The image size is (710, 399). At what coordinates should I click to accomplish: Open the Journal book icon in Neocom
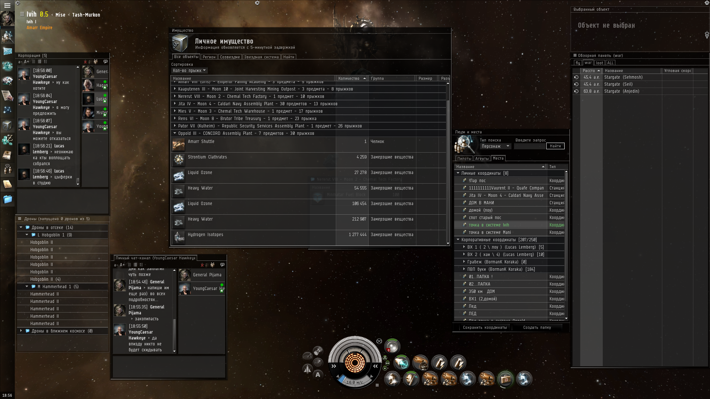pyautogui.click(x=7, y=155)
